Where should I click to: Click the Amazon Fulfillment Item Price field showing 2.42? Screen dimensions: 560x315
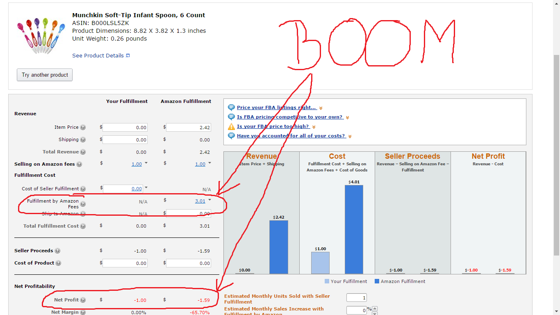tap(189, 128)
